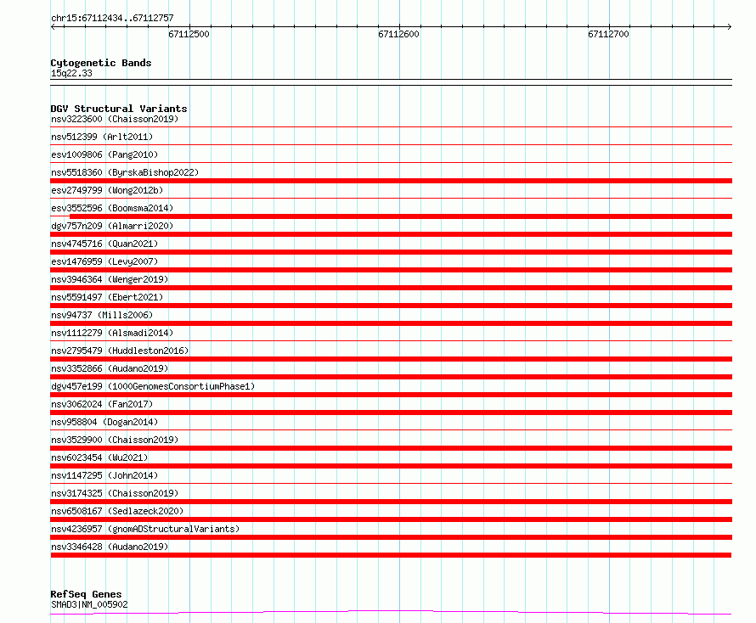Screen dimensions: 756x623
Task: Click the chr15:67112434..67112757 coordinate label
Action: tap(112, 18)
